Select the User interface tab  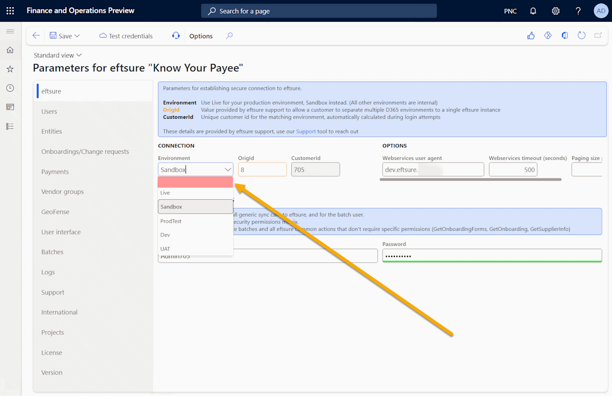pos(93,232)
